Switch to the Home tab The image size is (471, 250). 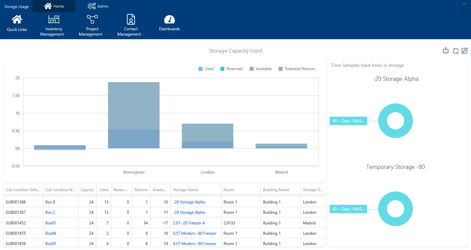pos(54,6)
